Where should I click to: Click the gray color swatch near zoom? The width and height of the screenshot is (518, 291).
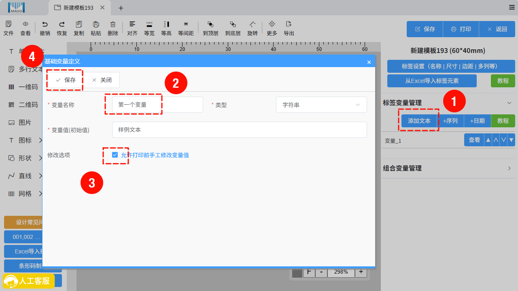(297, 273)
